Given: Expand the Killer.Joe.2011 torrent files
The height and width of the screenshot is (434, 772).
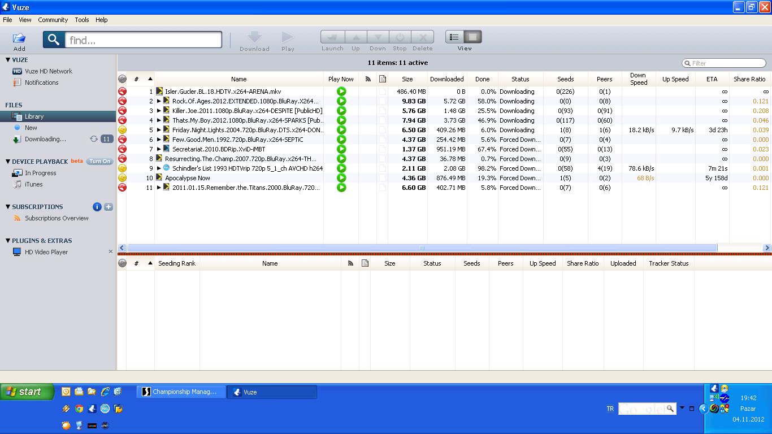Looking at the screenshot, I should point(159,111).
